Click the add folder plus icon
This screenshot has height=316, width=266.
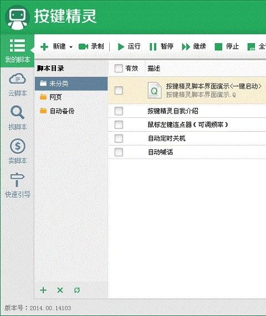pyautogui.click(x=43, y=290)
